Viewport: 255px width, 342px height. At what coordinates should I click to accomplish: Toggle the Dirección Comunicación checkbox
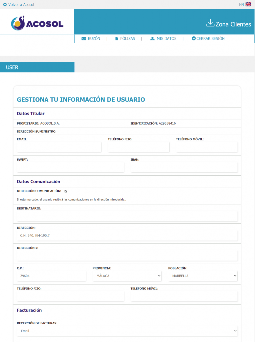(x=66, y=191)
